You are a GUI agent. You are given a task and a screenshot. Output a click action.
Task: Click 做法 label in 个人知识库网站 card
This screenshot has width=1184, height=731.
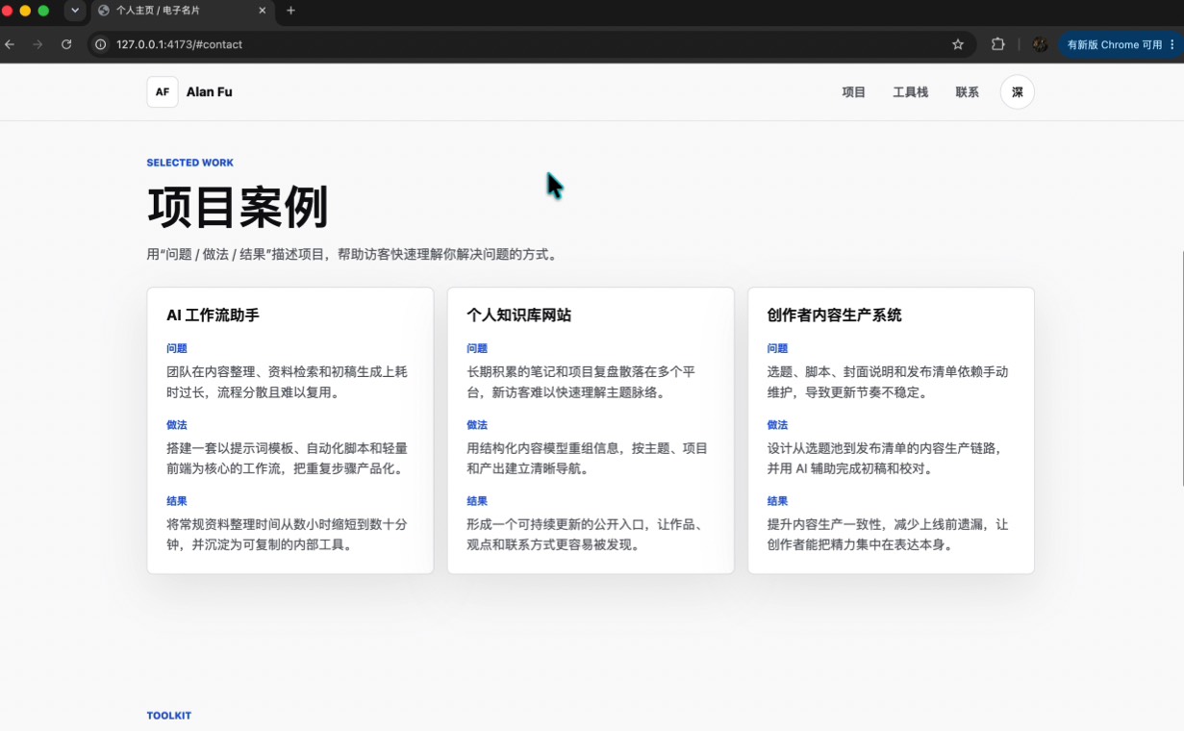tap(477, 424)
